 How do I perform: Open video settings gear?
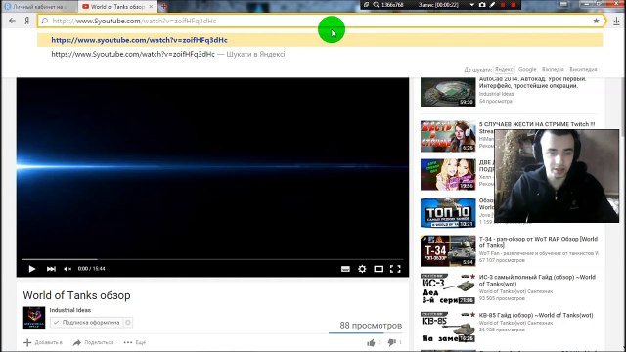tap(362, 269)
